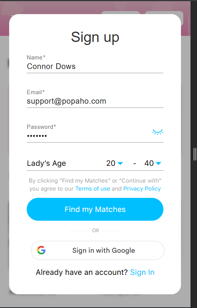
Task: Click into the Email field
Action: [95, 101]
